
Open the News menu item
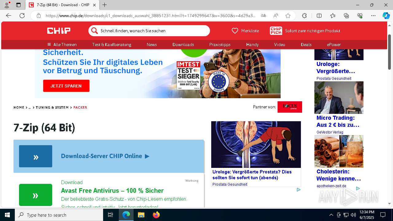pos(152,45)
